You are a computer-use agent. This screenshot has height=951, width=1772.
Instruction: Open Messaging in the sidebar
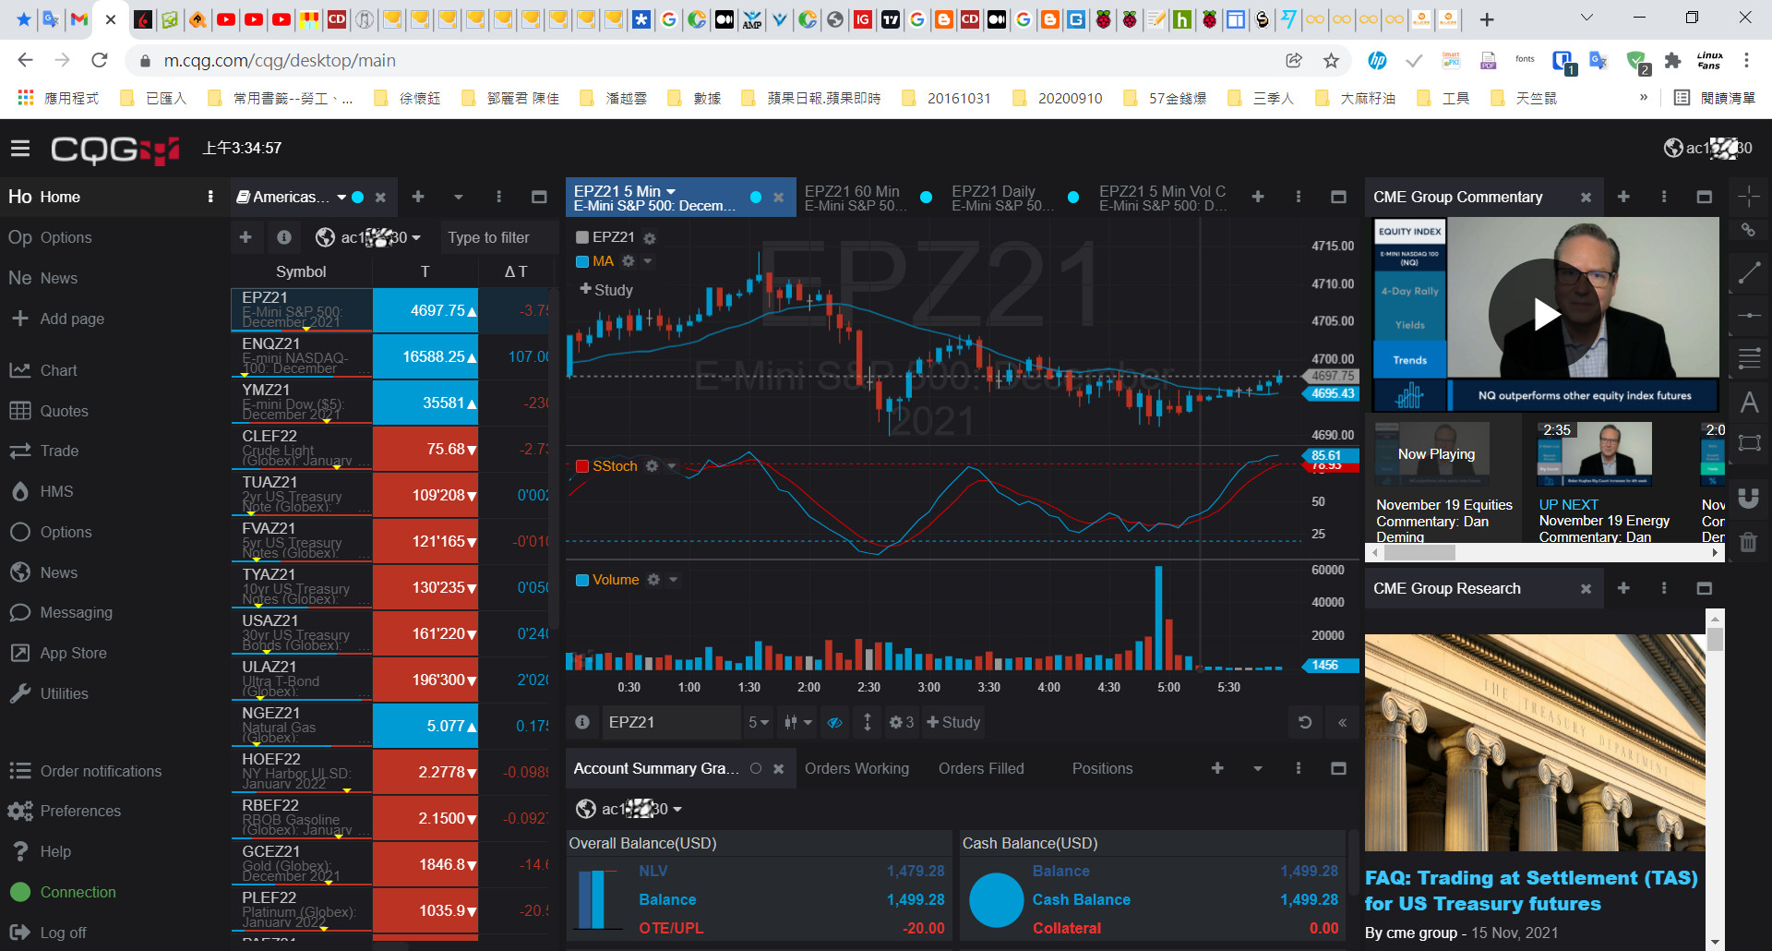click(x=61, y=612)
